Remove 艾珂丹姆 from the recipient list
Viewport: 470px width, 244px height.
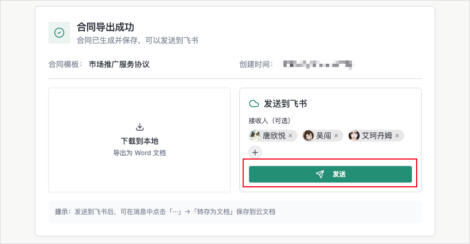[397, 136]
